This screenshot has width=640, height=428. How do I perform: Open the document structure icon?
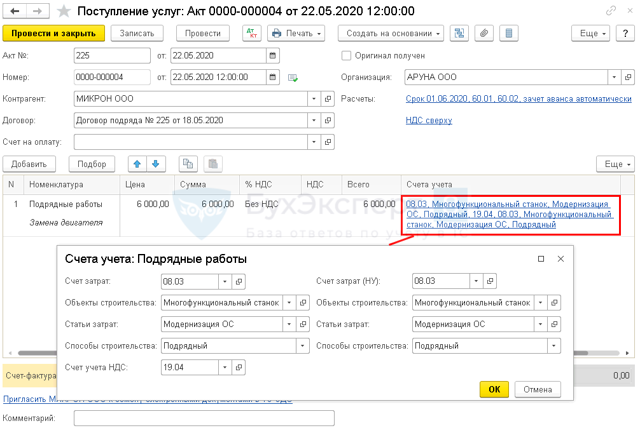(459, 33)
